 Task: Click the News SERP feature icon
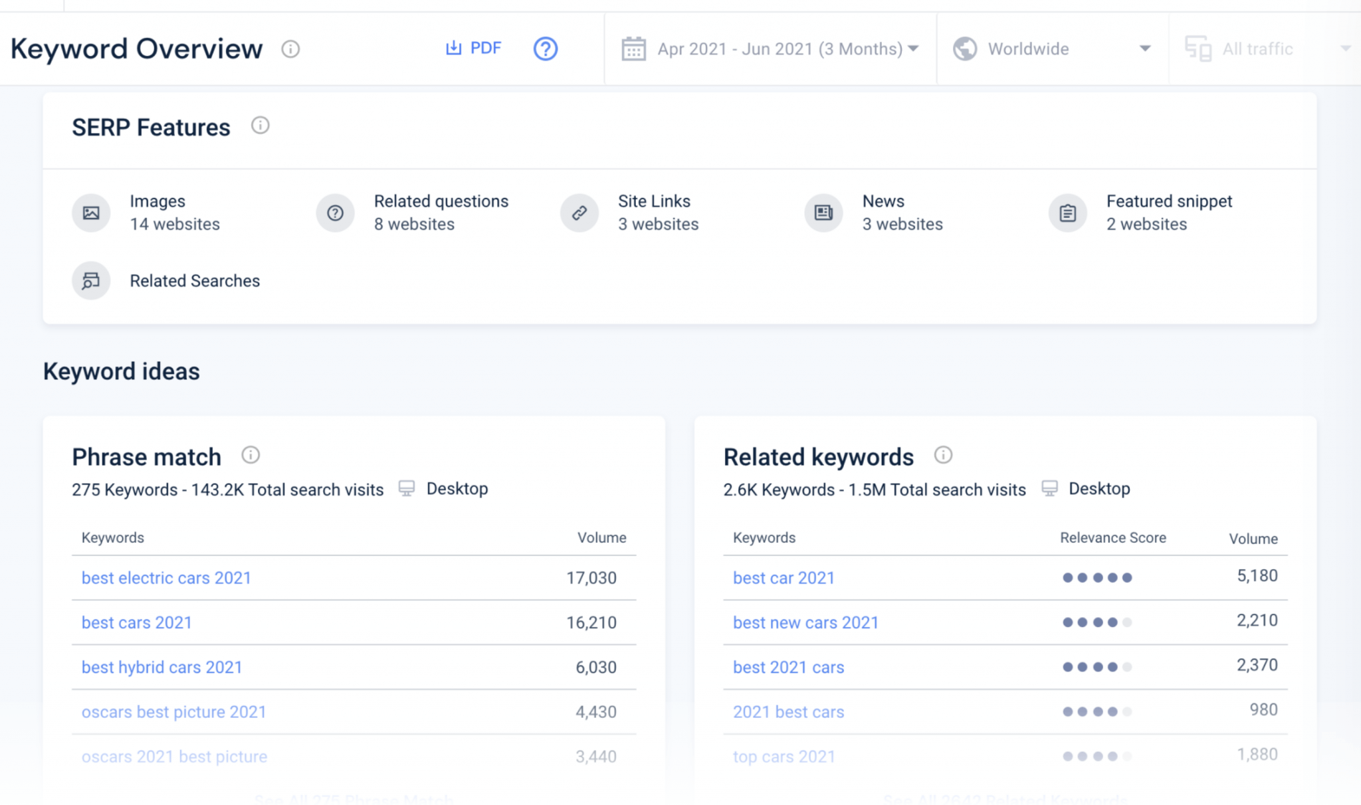coord(823,213)
